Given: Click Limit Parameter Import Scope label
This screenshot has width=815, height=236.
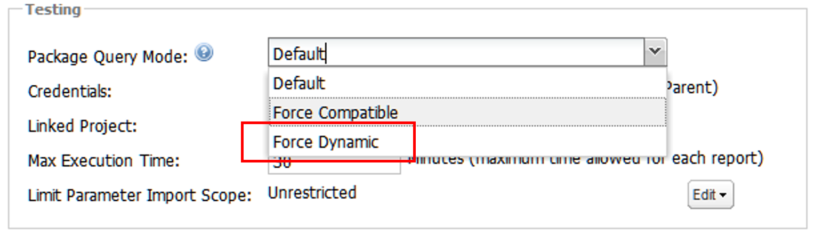Looking at the screenshot, I should pos(140,195).
